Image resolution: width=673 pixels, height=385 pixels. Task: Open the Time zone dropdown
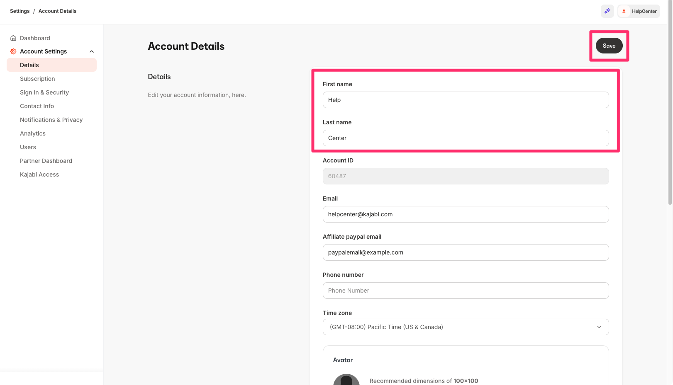click(x=465, y=327)
